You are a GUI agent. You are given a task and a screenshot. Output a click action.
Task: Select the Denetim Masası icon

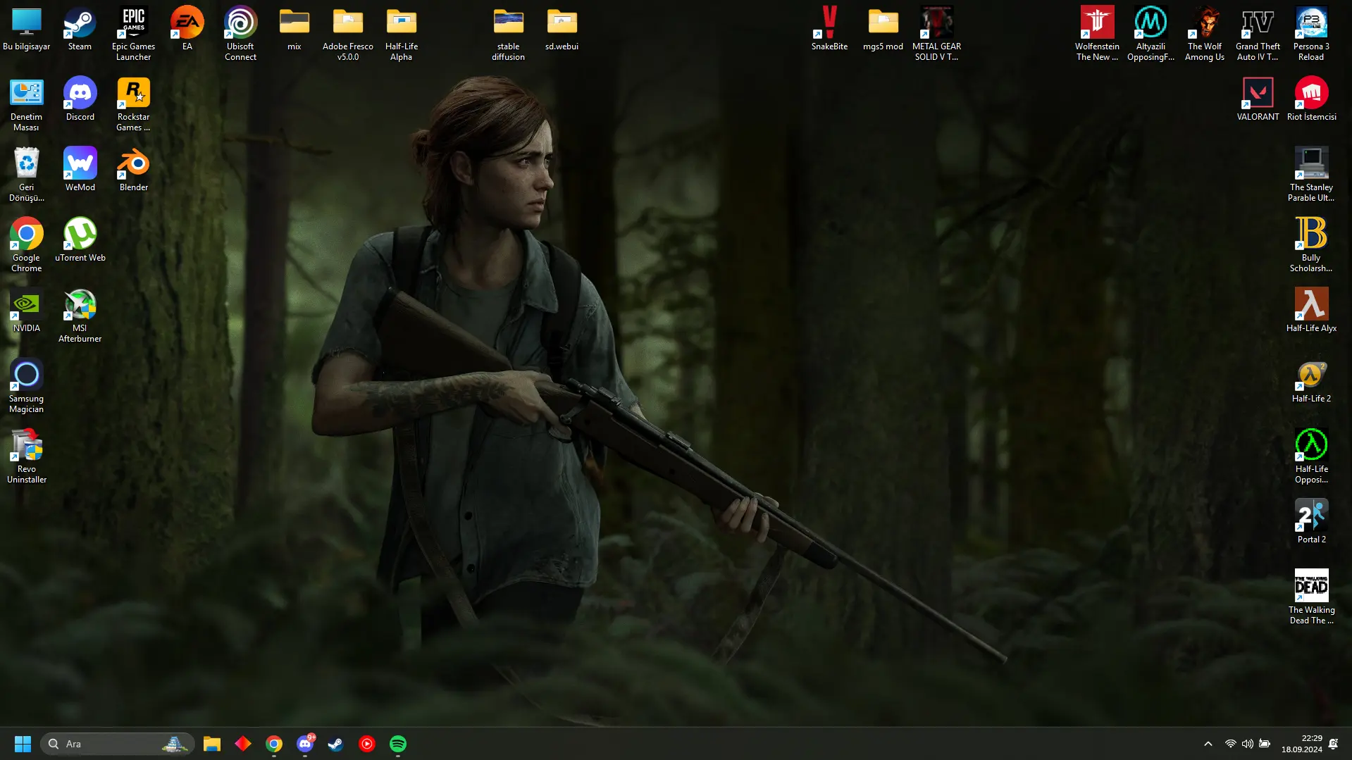click(x=27, y=104)
